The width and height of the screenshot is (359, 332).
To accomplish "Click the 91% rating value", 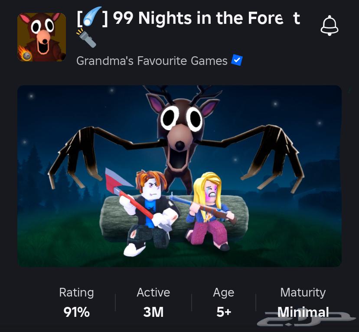I will [76, 312].
